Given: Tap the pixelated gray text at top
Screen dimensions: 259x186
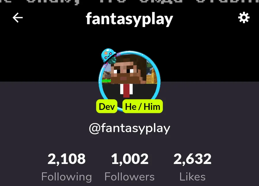Looking at the screenshot, I should [x=129, y=2].
